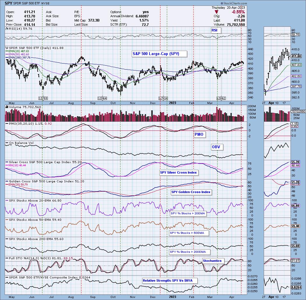Click the High 413.70 value
Viewport: 306px width, 300px height.
tap(29, 16)
